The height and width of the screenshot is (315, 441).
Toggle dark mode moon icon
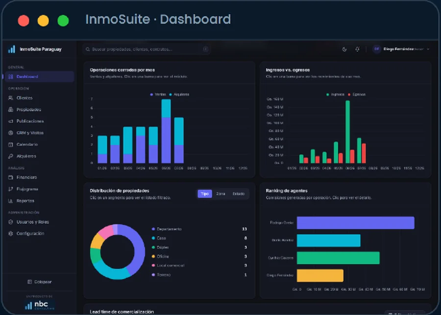point(344,49)
